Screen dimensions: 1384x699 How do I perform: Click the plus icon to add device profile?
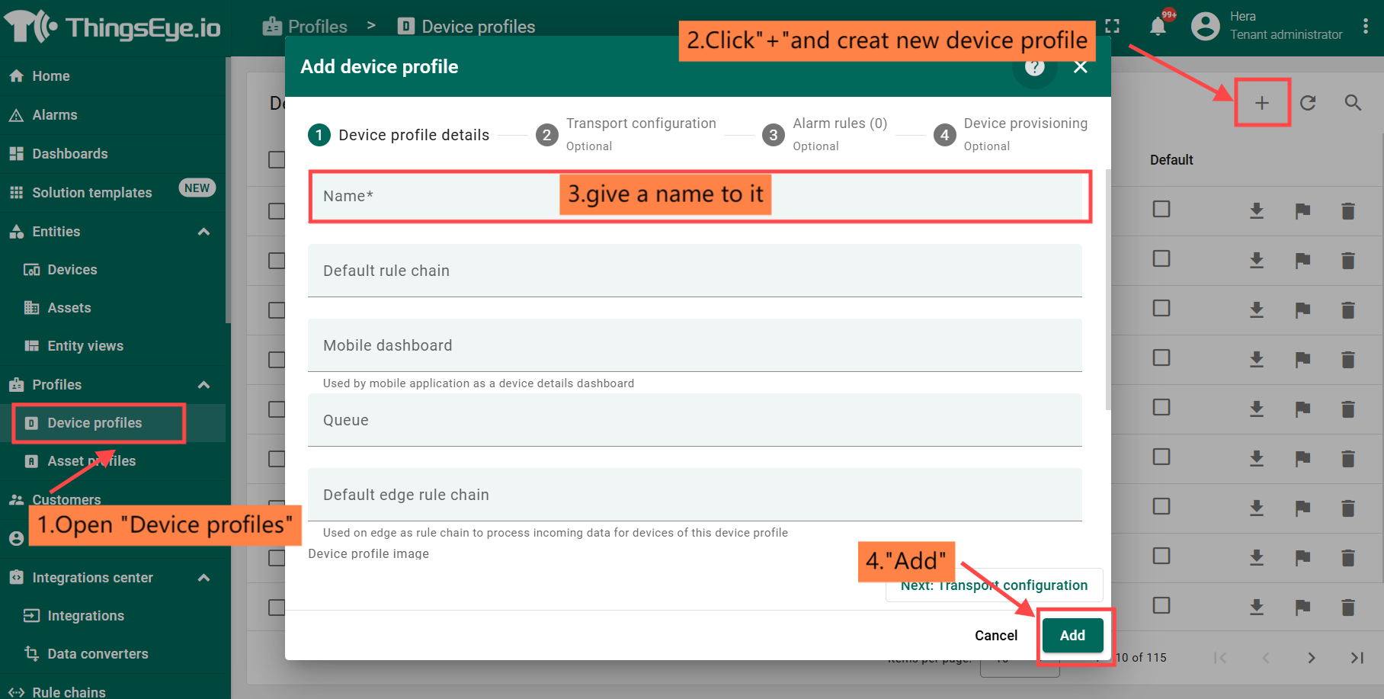click(1262, 103)
